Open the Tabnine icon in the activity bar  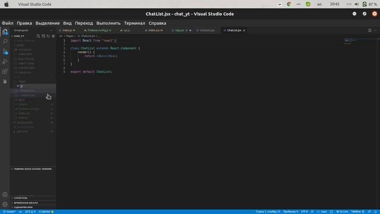[5, 81]
